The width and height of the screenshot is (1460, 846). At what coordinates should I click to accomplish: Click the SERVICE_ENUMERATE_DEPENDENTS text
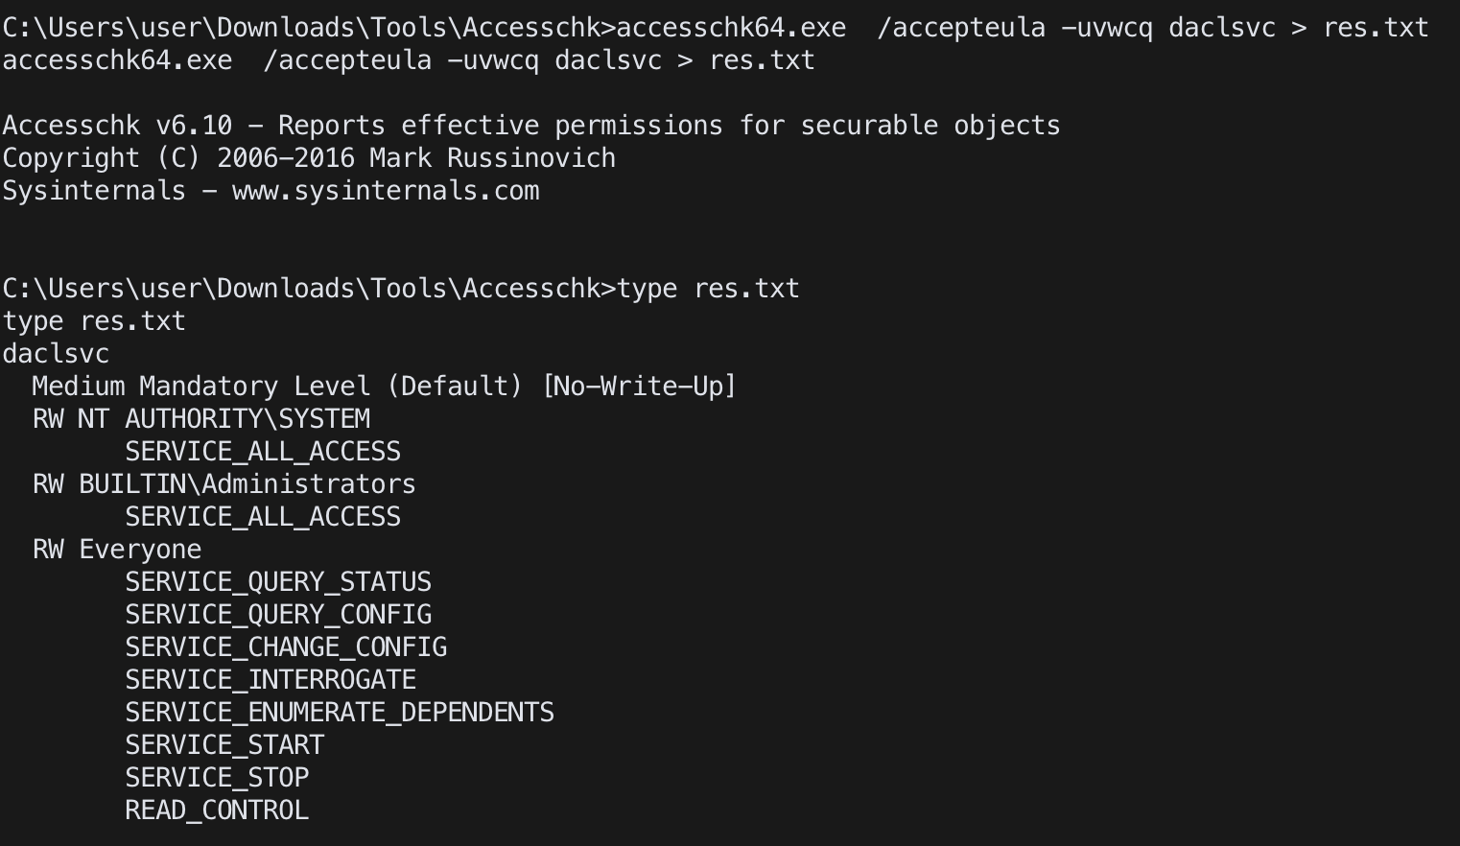[340, 713]
